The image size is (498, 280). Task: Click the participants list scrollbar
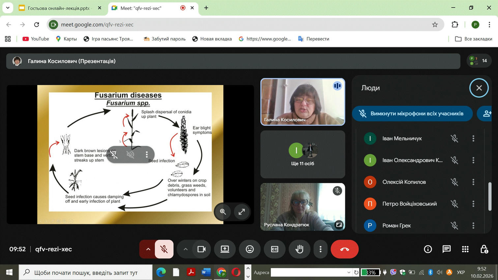490,196
